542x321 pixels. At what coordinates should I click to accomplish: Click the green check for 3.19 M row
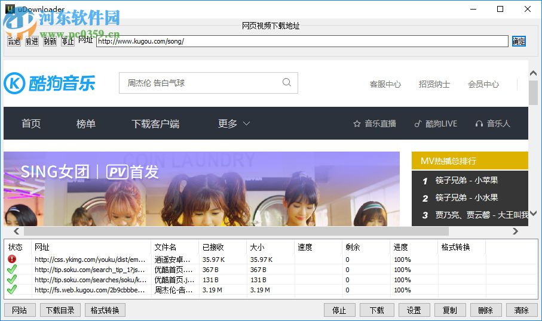pyautogui.click(x=12, y=289)
